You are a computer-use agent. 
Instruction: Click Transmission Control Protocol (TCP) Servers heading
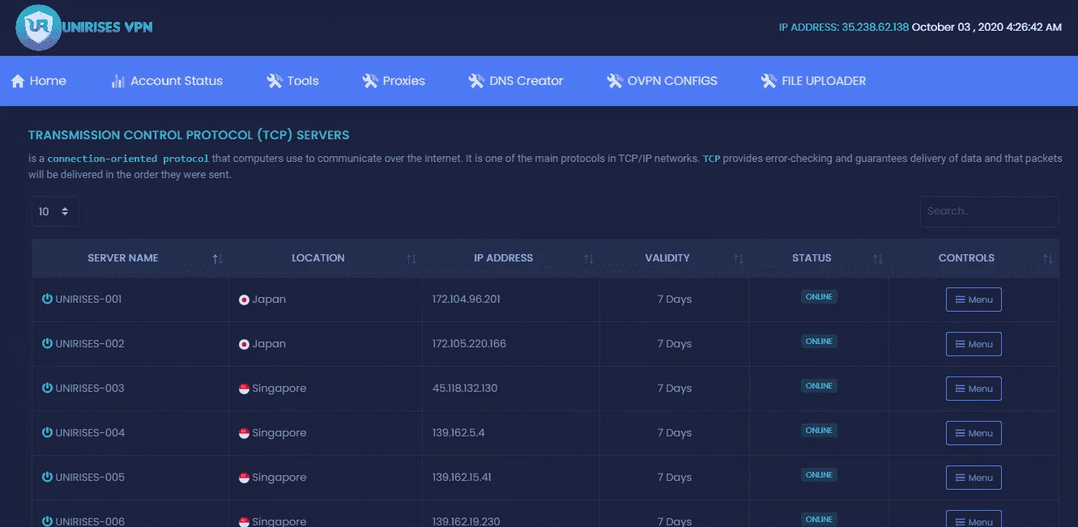(x=189, y=135)
